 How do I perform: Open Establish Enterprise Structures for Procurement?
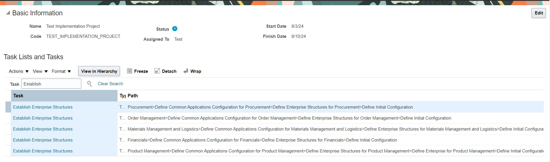43,107
